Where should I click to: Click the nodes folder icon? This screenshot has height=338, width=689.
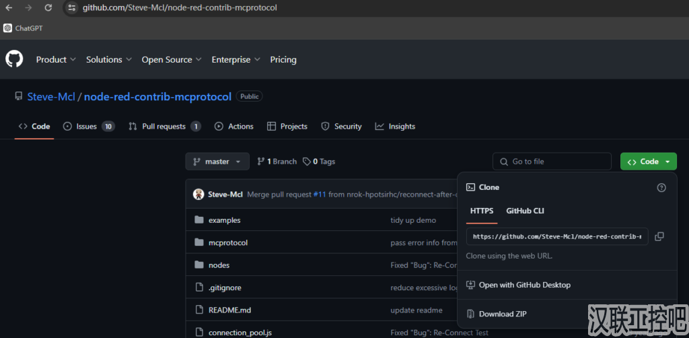(x=199, y=265)
